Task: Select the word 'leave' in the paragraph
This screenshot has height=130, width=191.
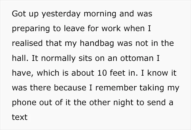Action: point(74,28)
